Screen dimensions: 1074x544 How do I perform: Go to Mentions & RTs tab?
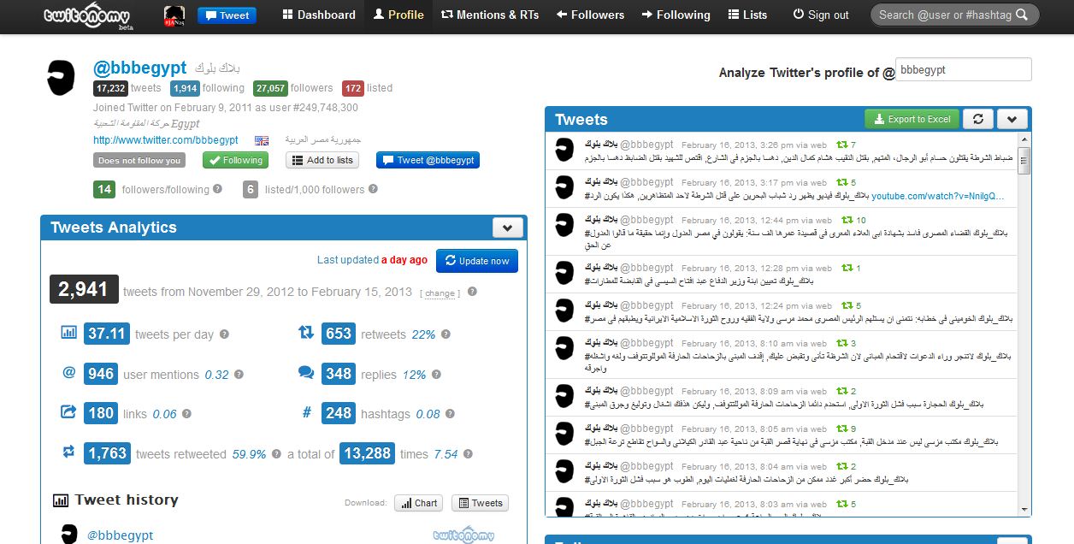click(x=490, y=15)
